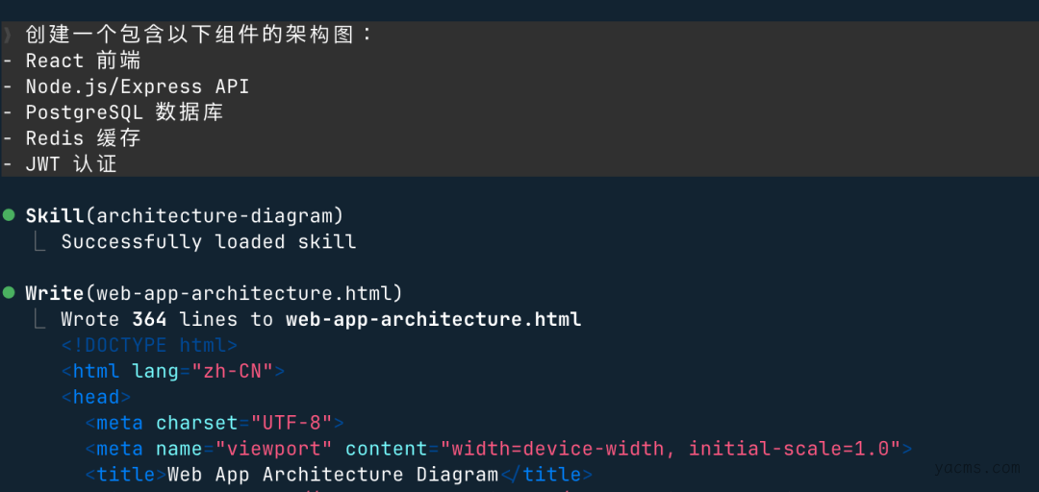This screenshot has height=492, width=1039.
Task: Click the Skill(architecture-diagram) tool call line
Action: click(184, 215)
